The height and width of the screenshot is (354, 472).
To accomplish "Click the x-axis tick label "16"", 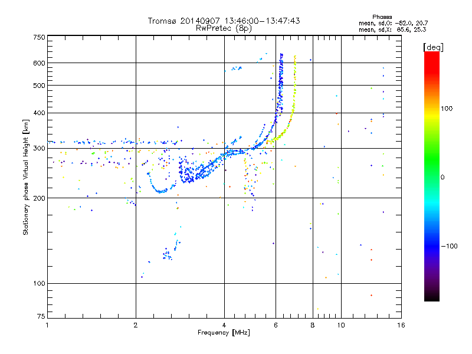I will pos(401,325).
